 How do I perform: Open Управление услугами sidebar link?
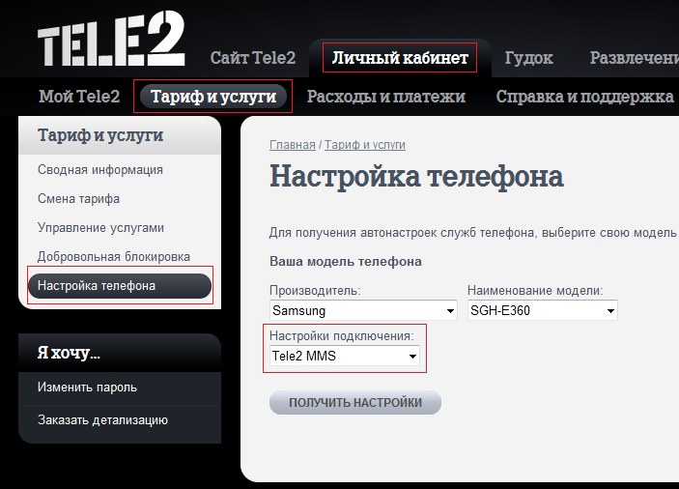[100, 228]
